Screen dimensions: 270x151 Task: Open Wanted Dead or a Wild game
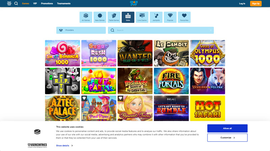[x=135, y=53]
